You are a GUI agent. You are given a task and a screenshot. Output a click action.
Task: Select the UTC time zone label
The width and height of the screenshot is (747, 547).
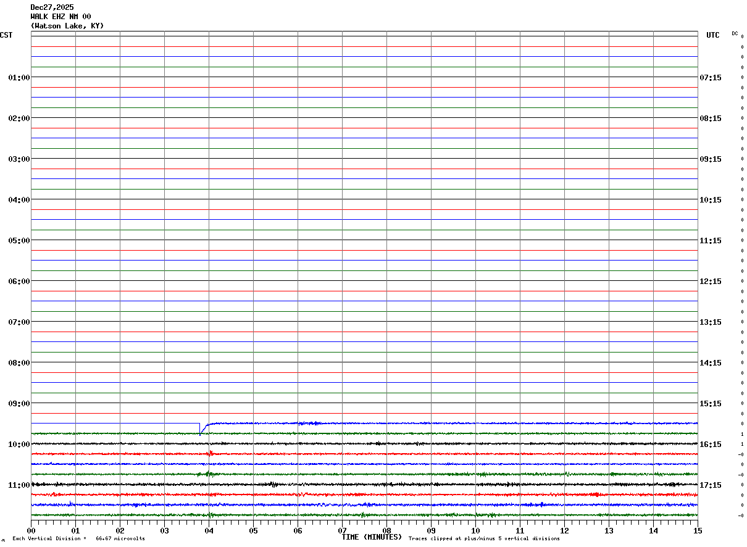click(x=713, y=35)
